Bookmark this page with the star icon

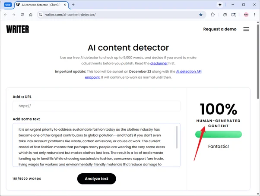coord(201,15)
